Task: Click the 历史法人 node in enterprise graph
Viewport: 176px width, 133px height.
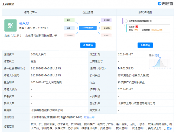Action: pyautogui.click(x=106, y=35)
